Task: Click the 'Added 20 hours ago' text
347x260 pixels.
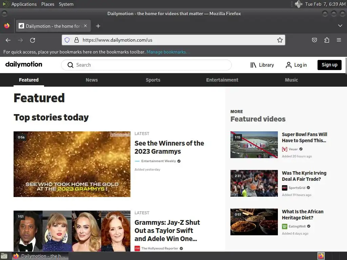Action: point(297,156)
